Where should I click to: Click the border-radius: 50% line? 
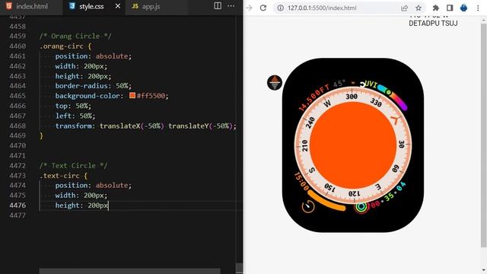pyautogui.click(x=93, y=86)
